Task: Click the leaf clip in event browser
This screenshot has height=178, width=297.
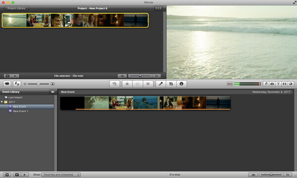Action: click(x=97, y=103)
